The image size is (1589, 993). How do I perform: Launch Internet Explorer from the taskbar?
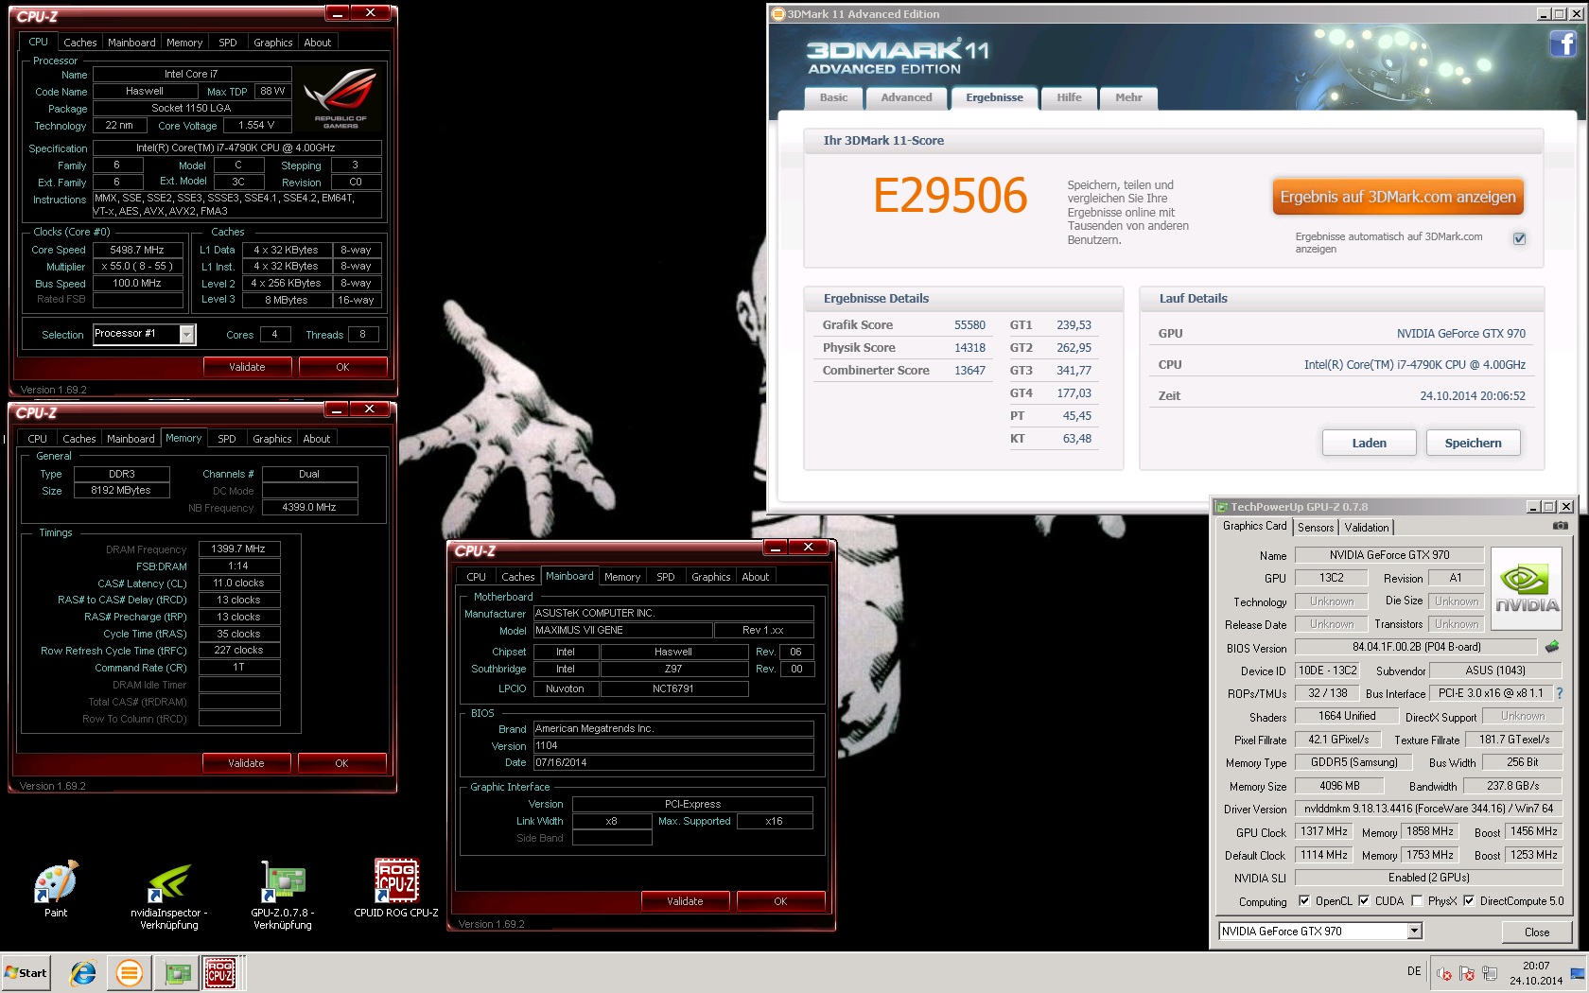(x=83, y=972)
